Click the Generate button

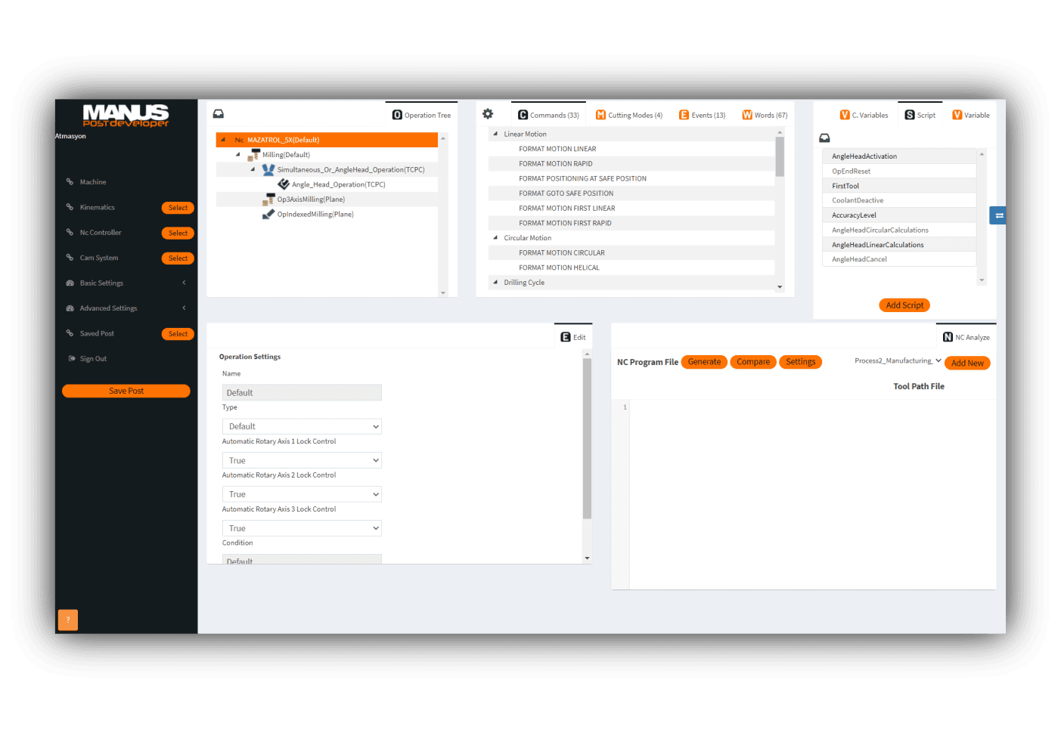point(703,361)
